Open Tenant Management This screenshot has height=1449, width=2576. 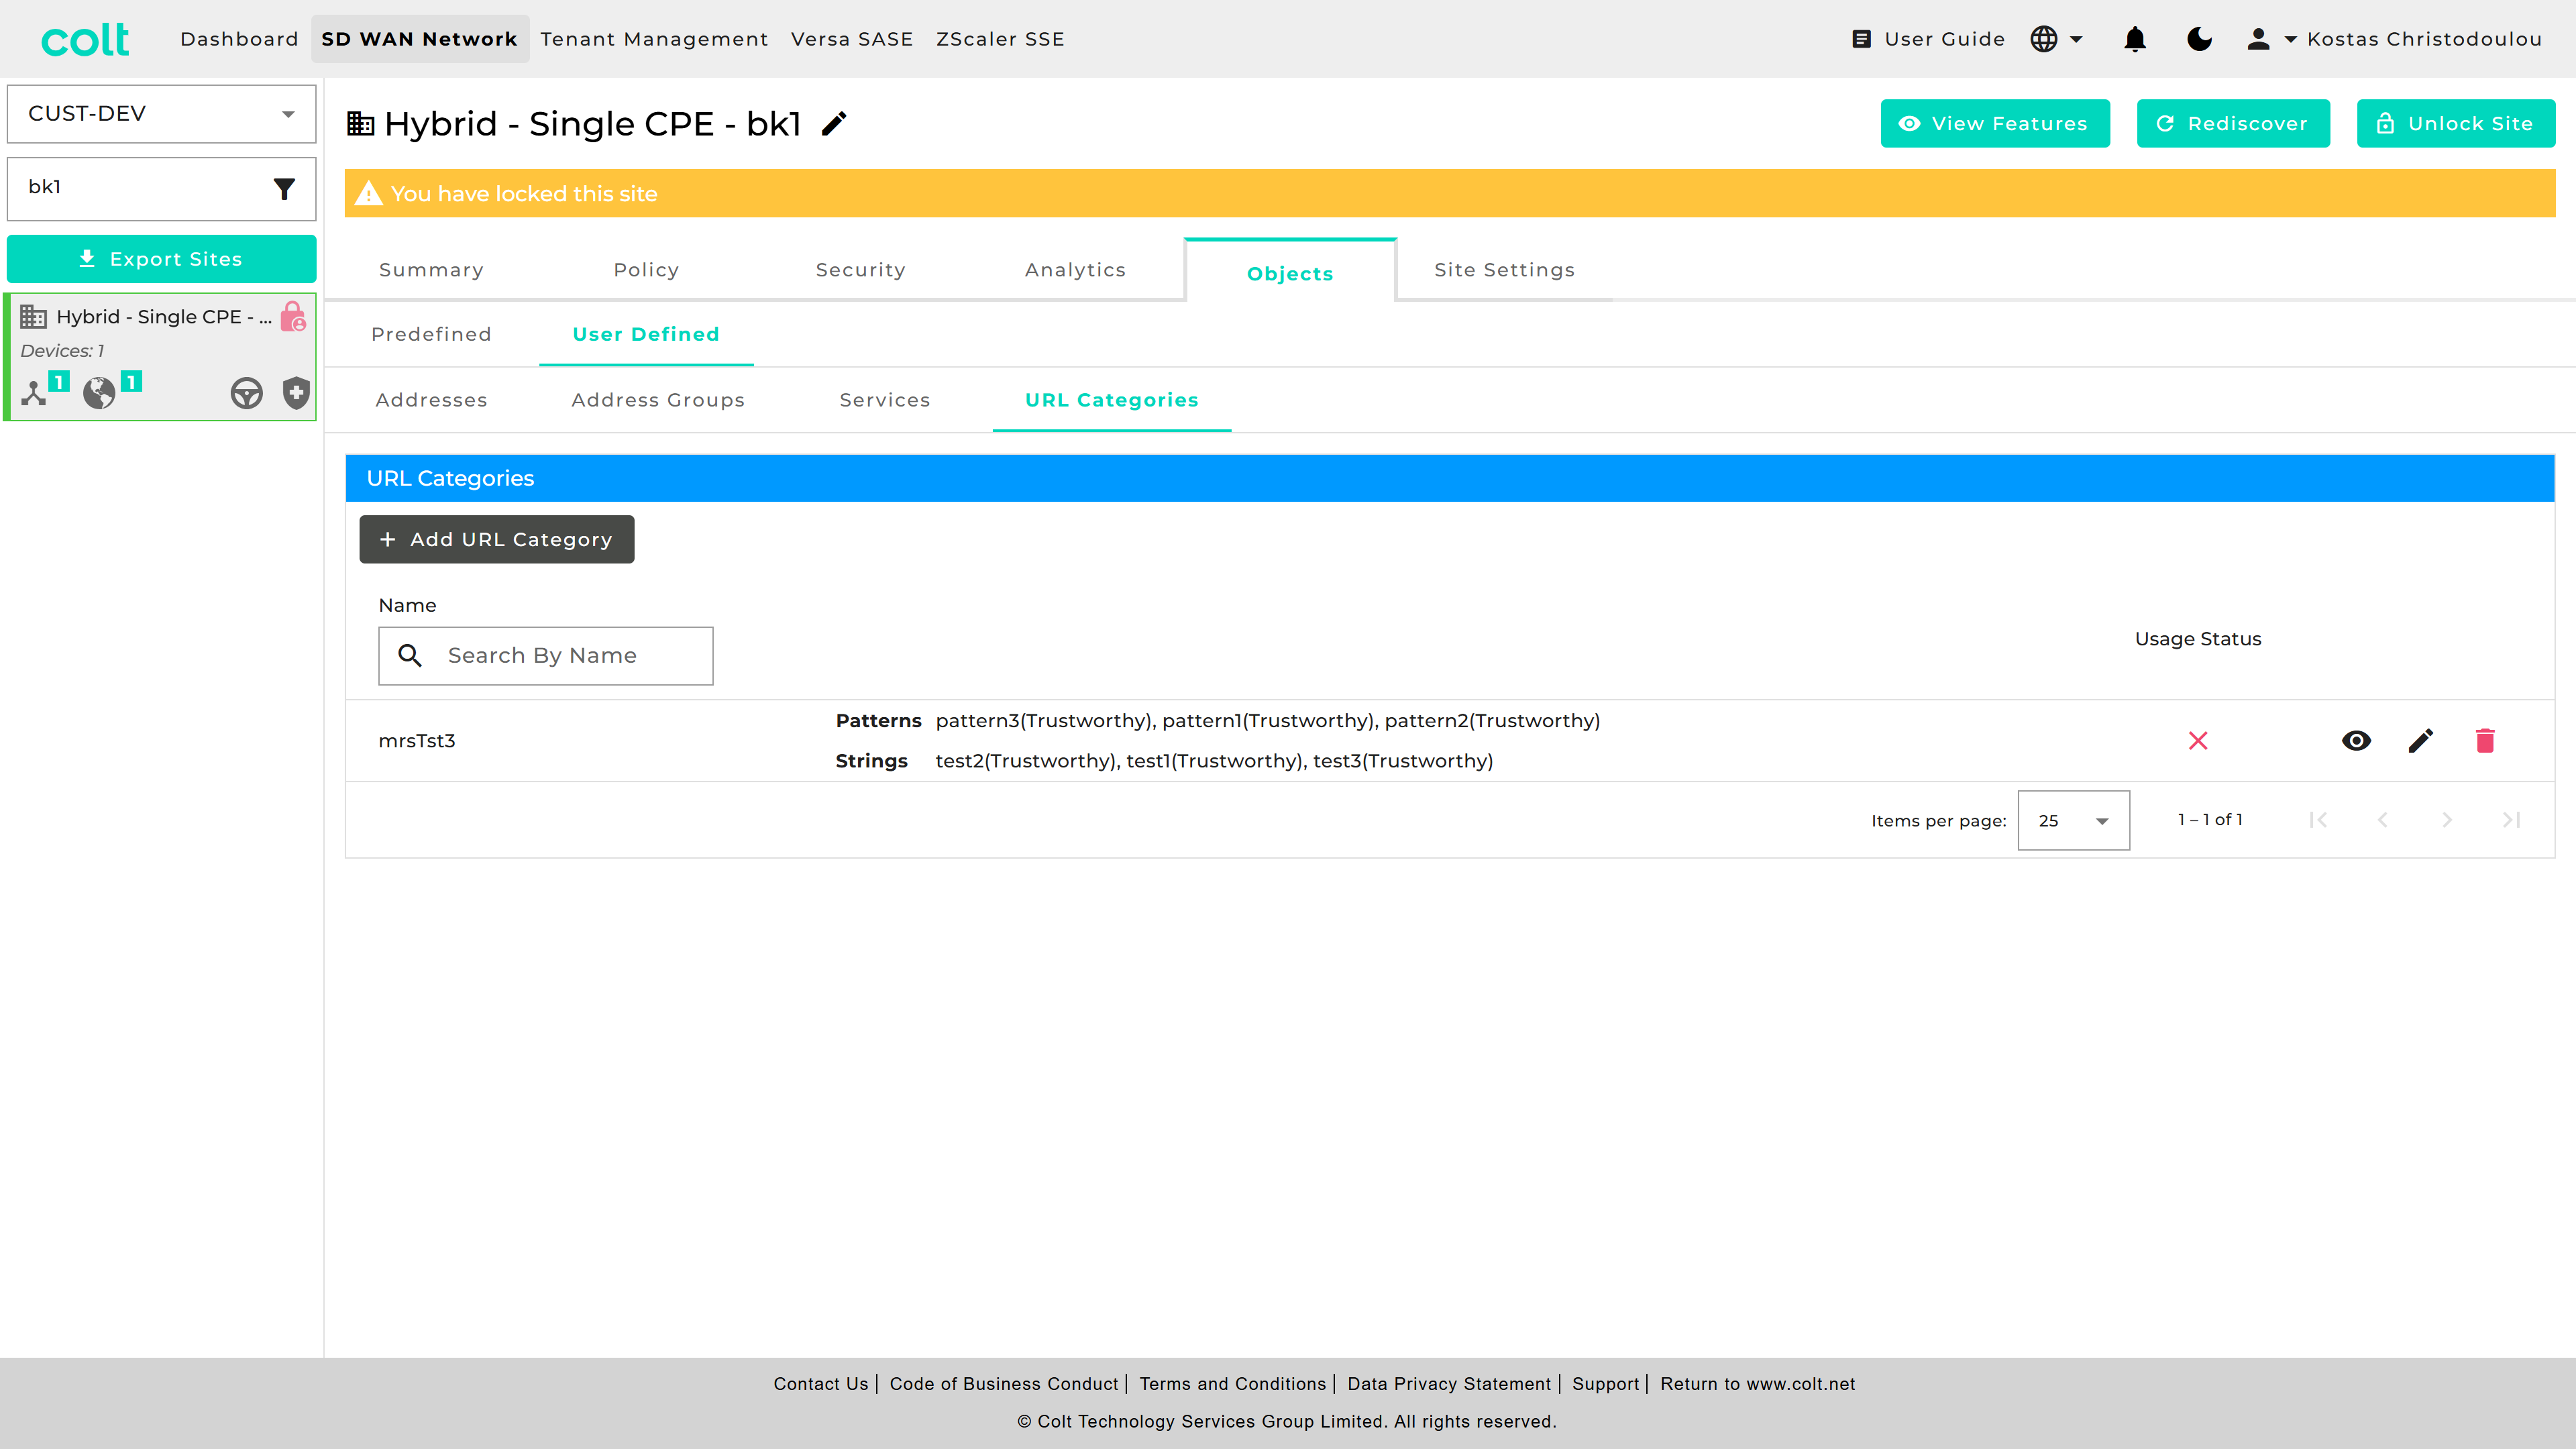pyautogui.click(x=654, y=39)
